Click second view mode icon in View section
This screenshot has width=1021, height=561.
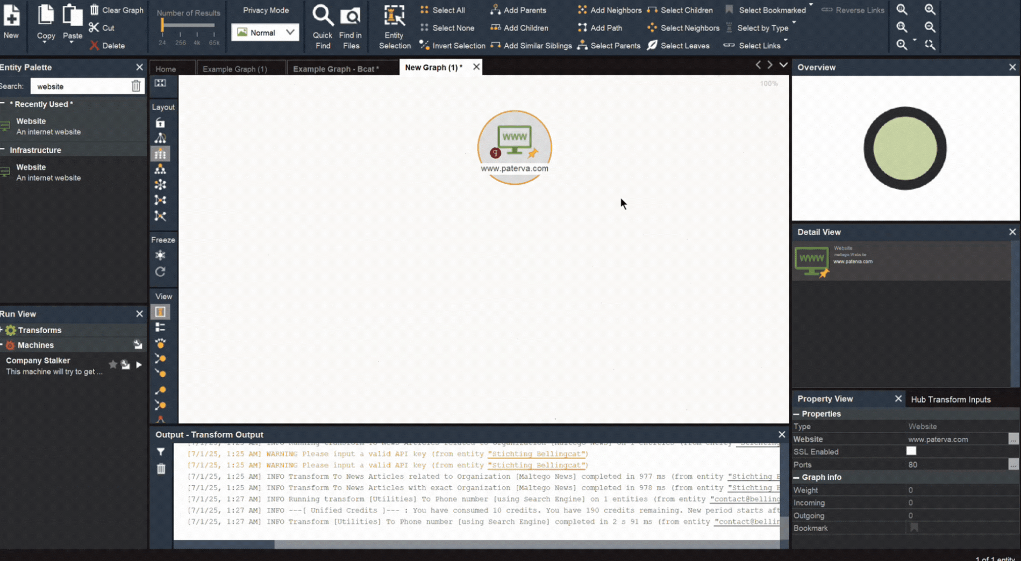pos(160,327)
